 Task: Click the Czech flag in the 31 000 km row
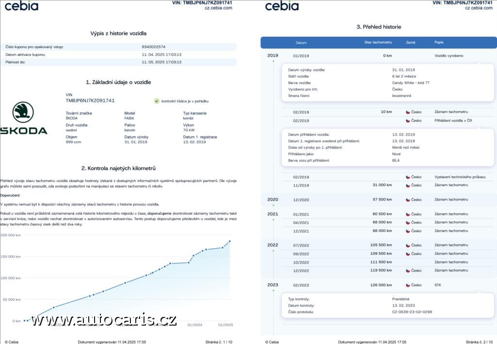[x=408, y=185]
